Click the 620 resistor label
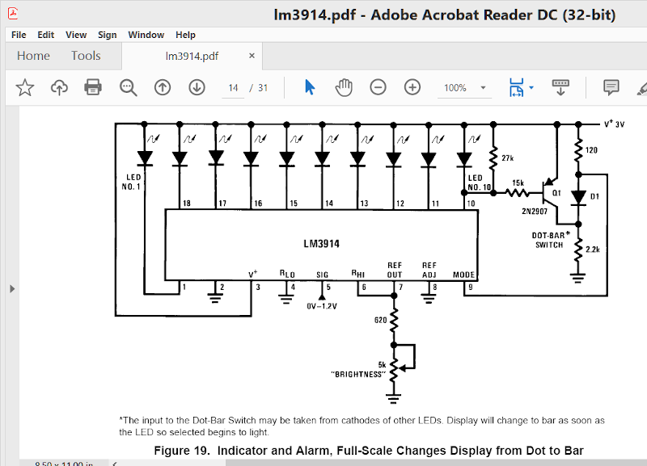 (x=380, y=320)
